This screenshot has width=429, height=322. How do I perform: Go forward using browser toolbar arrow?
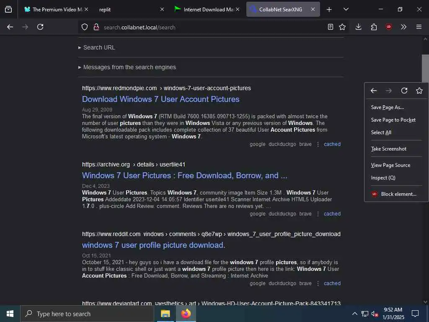[25, 27]
